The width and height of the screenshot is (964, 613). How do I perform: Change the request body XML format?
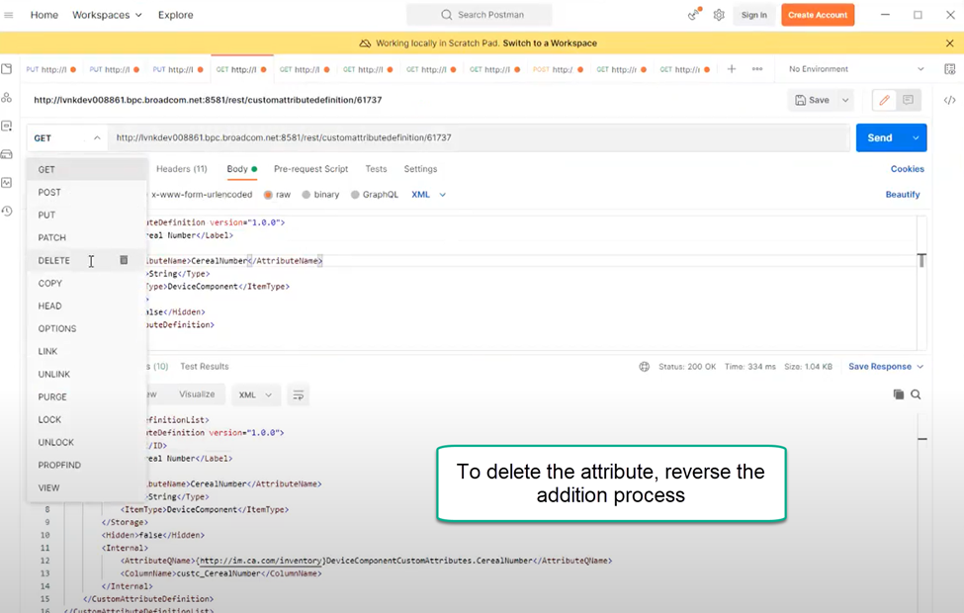point(428,195)
